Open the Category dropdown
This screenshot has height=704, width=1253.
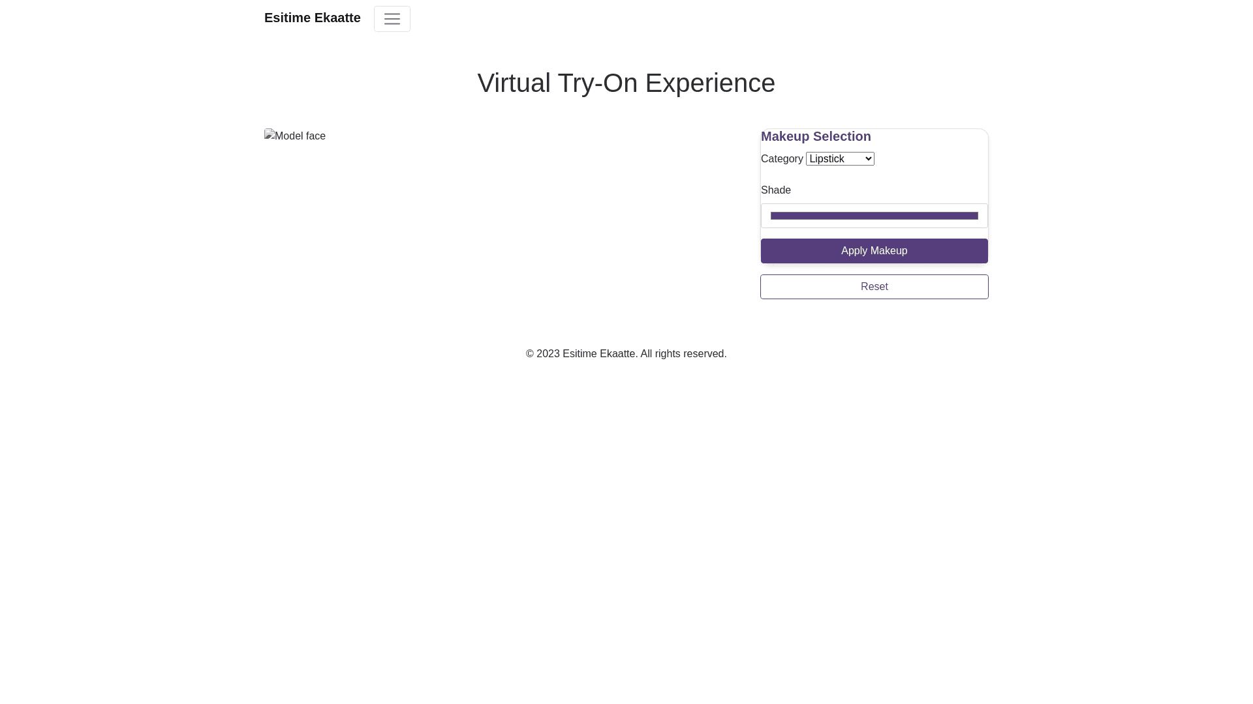(839, 158)
